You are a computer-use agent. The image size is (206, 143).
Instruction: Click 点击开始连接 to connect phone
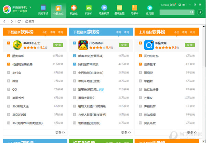(20, 11)
